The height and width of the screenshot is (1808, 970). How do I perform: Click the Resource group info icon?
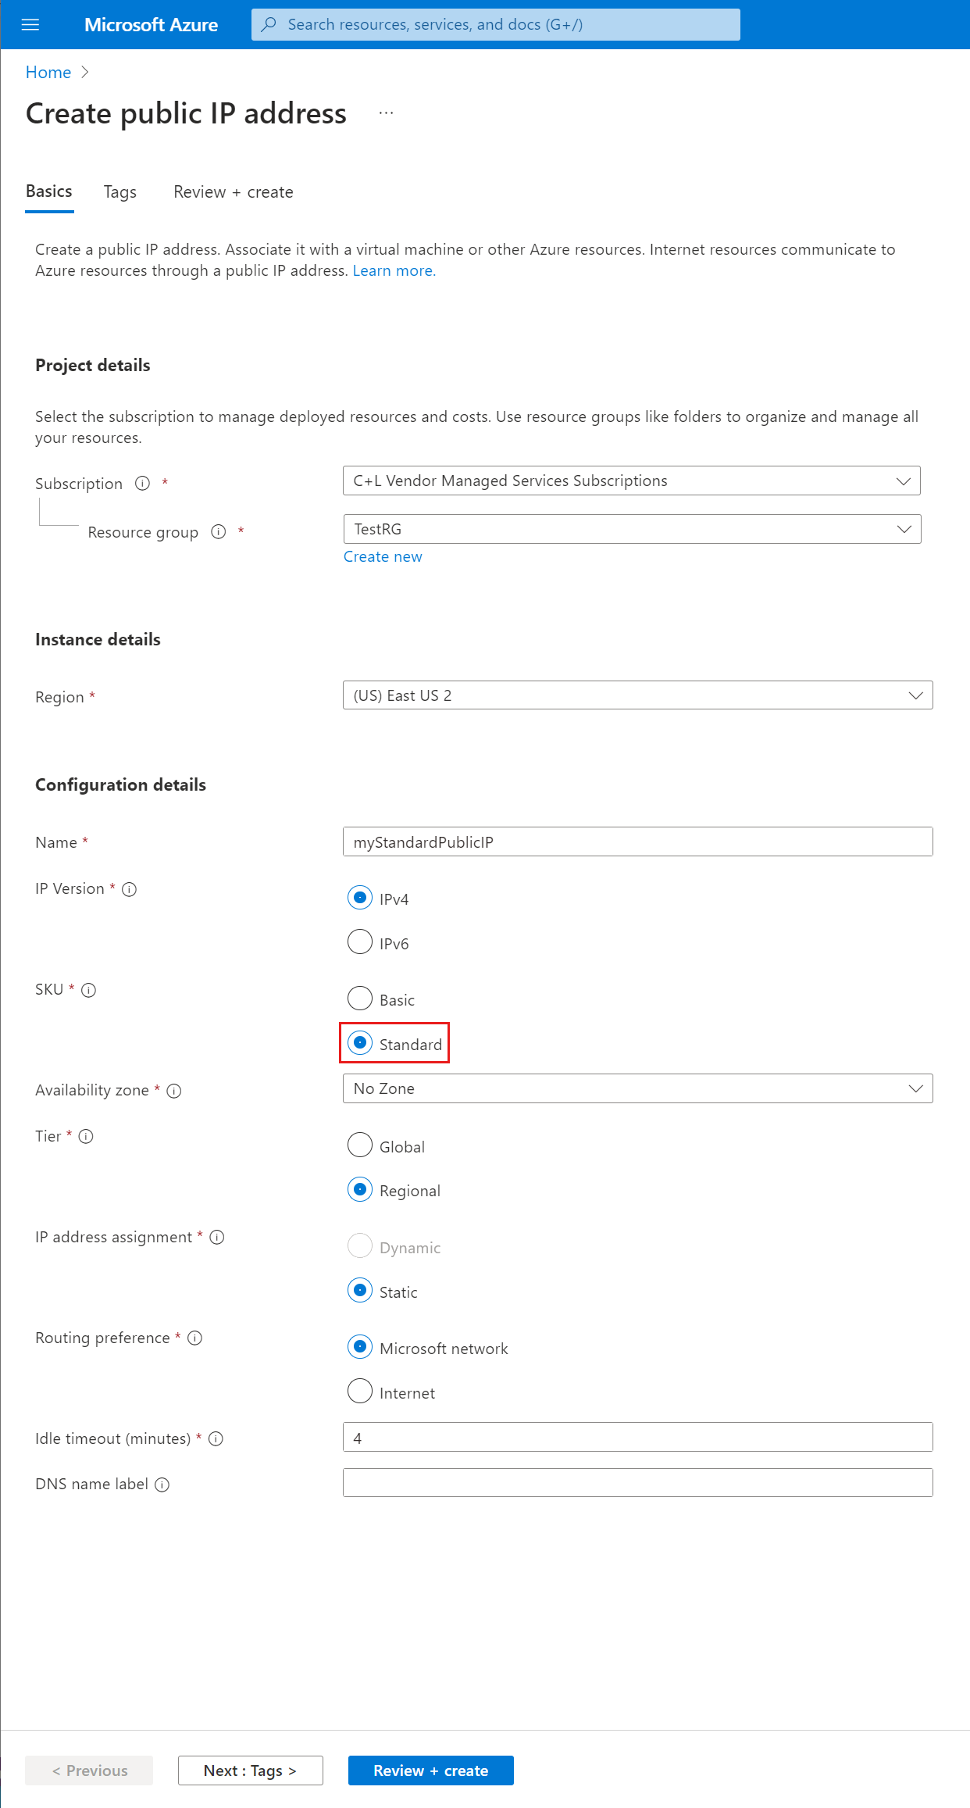click(x=219, y=532)
